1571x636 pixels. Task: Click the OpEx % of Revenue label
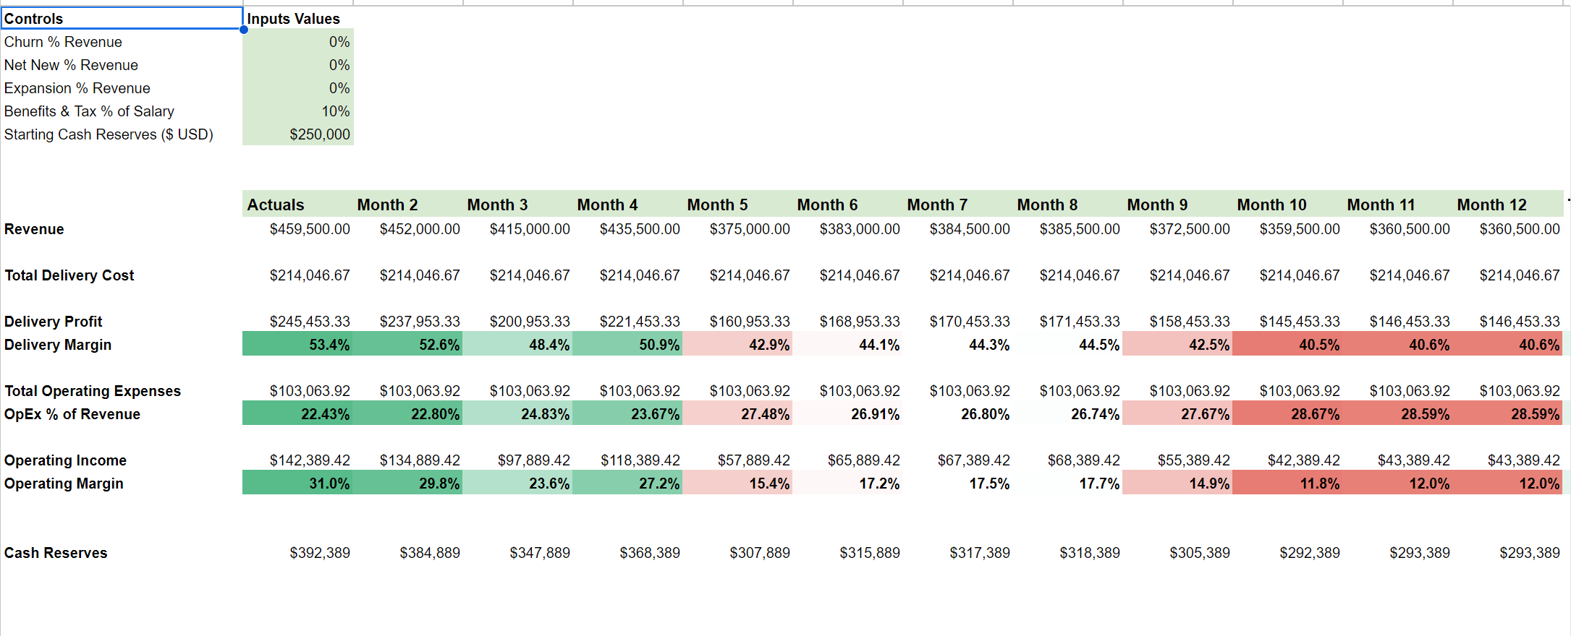pos(72,414)
